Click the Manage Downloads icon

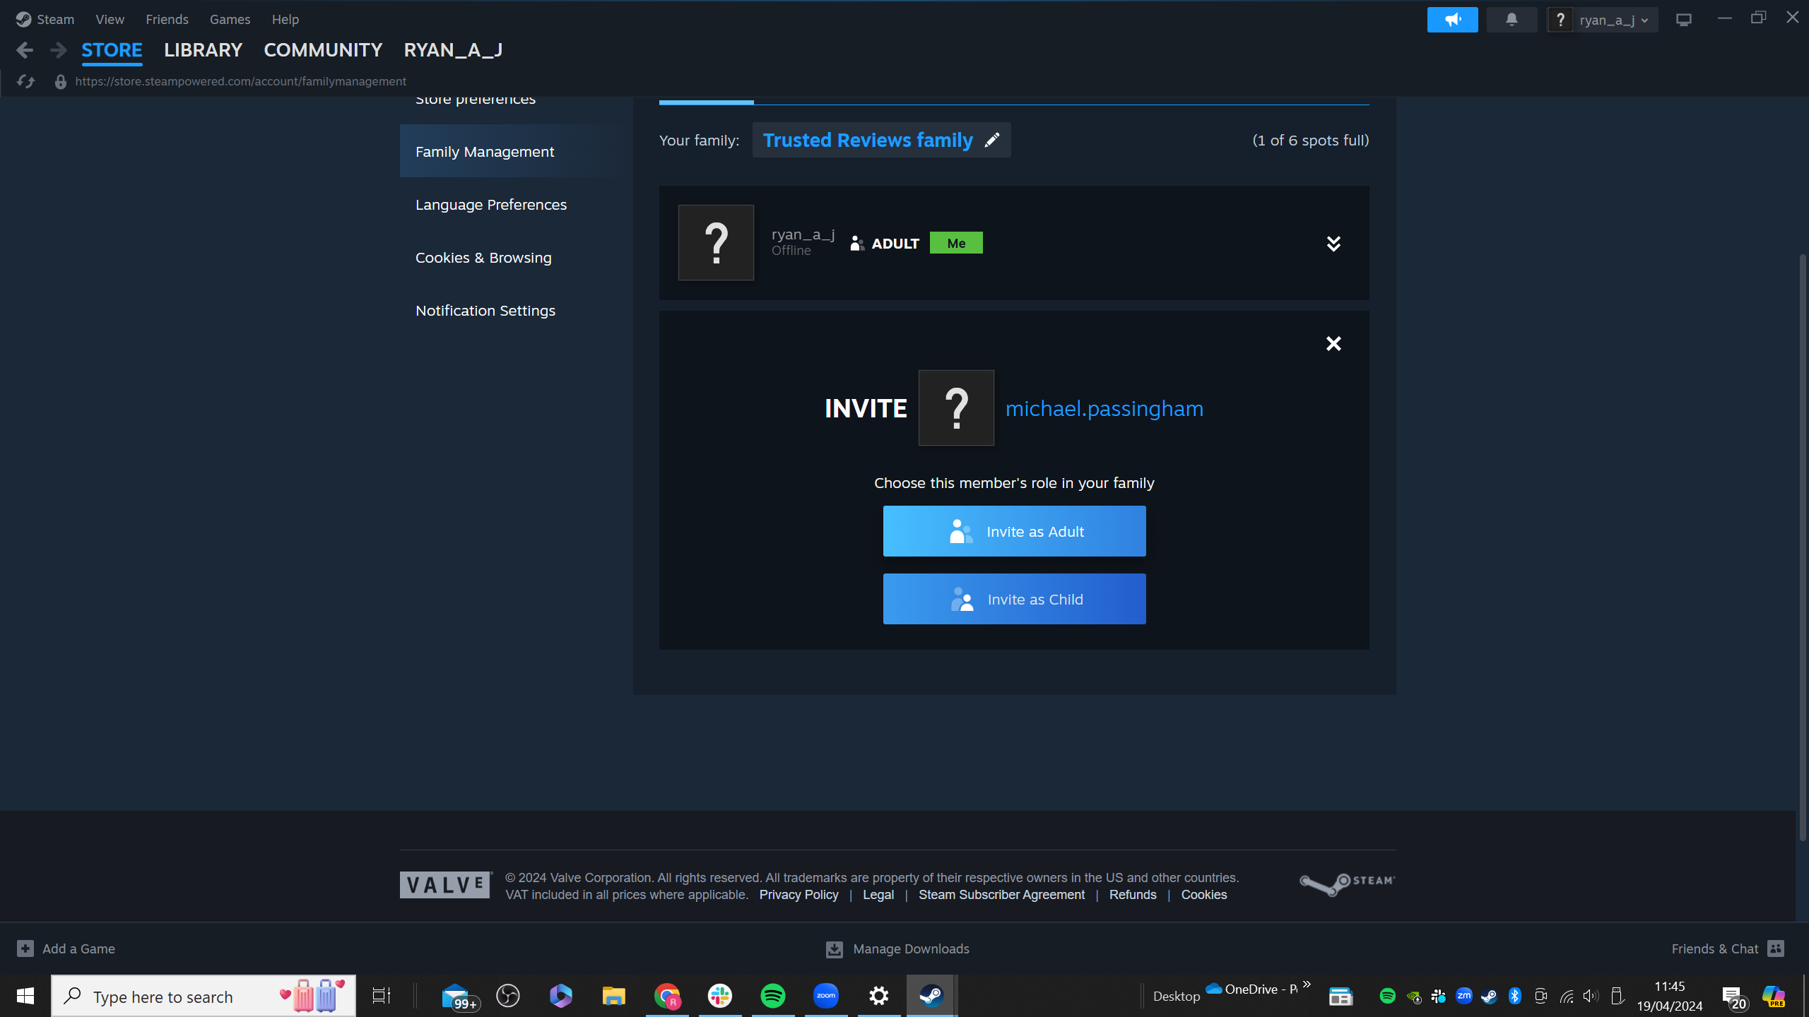(x=835, y=949)
